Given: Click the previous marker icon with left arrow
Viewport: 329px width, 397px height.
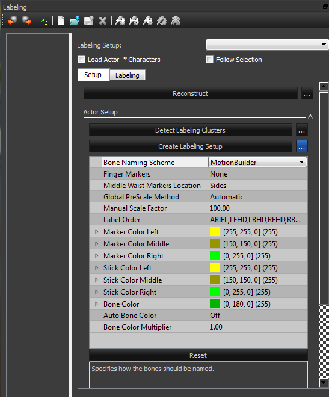Looking at the screenshot, I should coord(13,20).
